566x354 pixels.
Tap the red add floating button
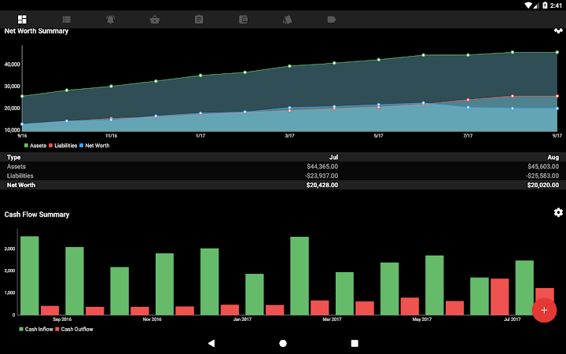point(544,310)
